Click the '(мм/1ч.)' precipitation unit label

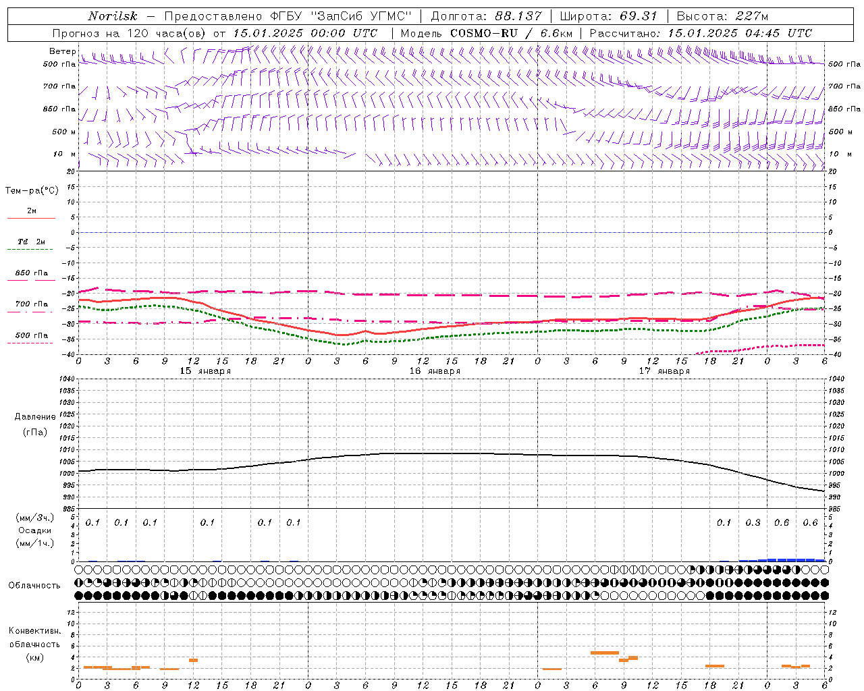(x=34, y=543)
